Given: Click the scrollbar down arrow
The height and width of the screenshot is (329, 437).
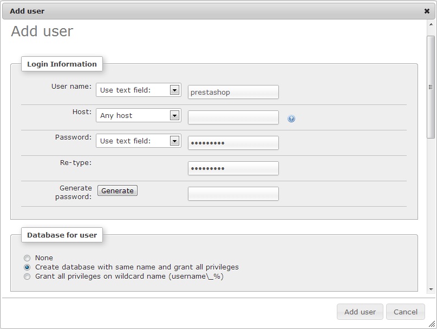Looking at the screenshot, I should pos(431,289).
